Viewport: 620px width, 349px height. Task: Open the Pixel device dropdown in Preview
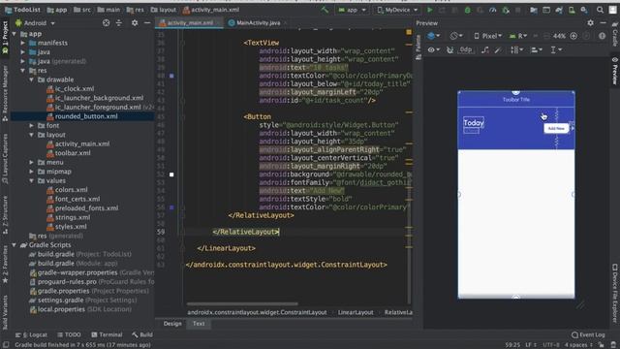click(x=487, y=36)
